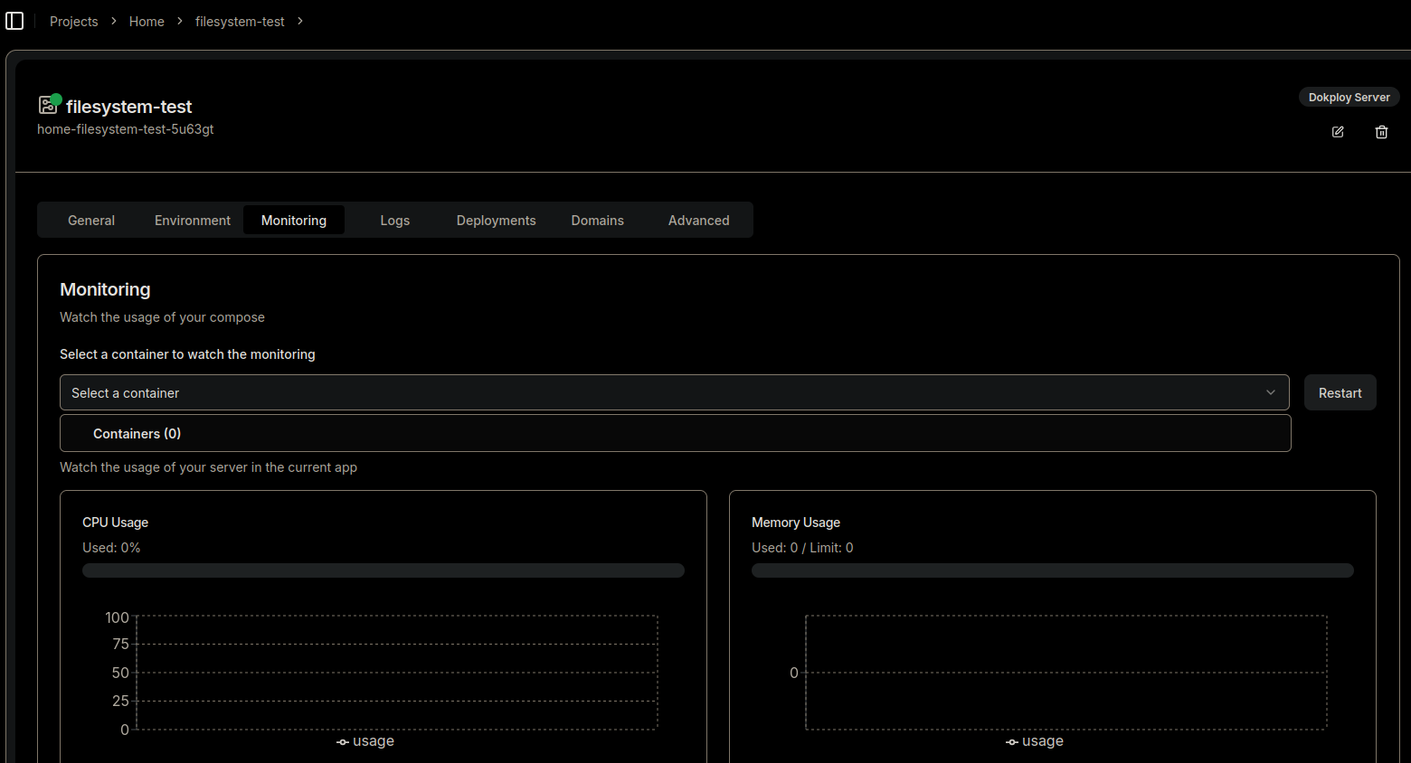
Task: Toggle the sidebar panel icon
Action: pyautogui.click(x=14, y=21)
